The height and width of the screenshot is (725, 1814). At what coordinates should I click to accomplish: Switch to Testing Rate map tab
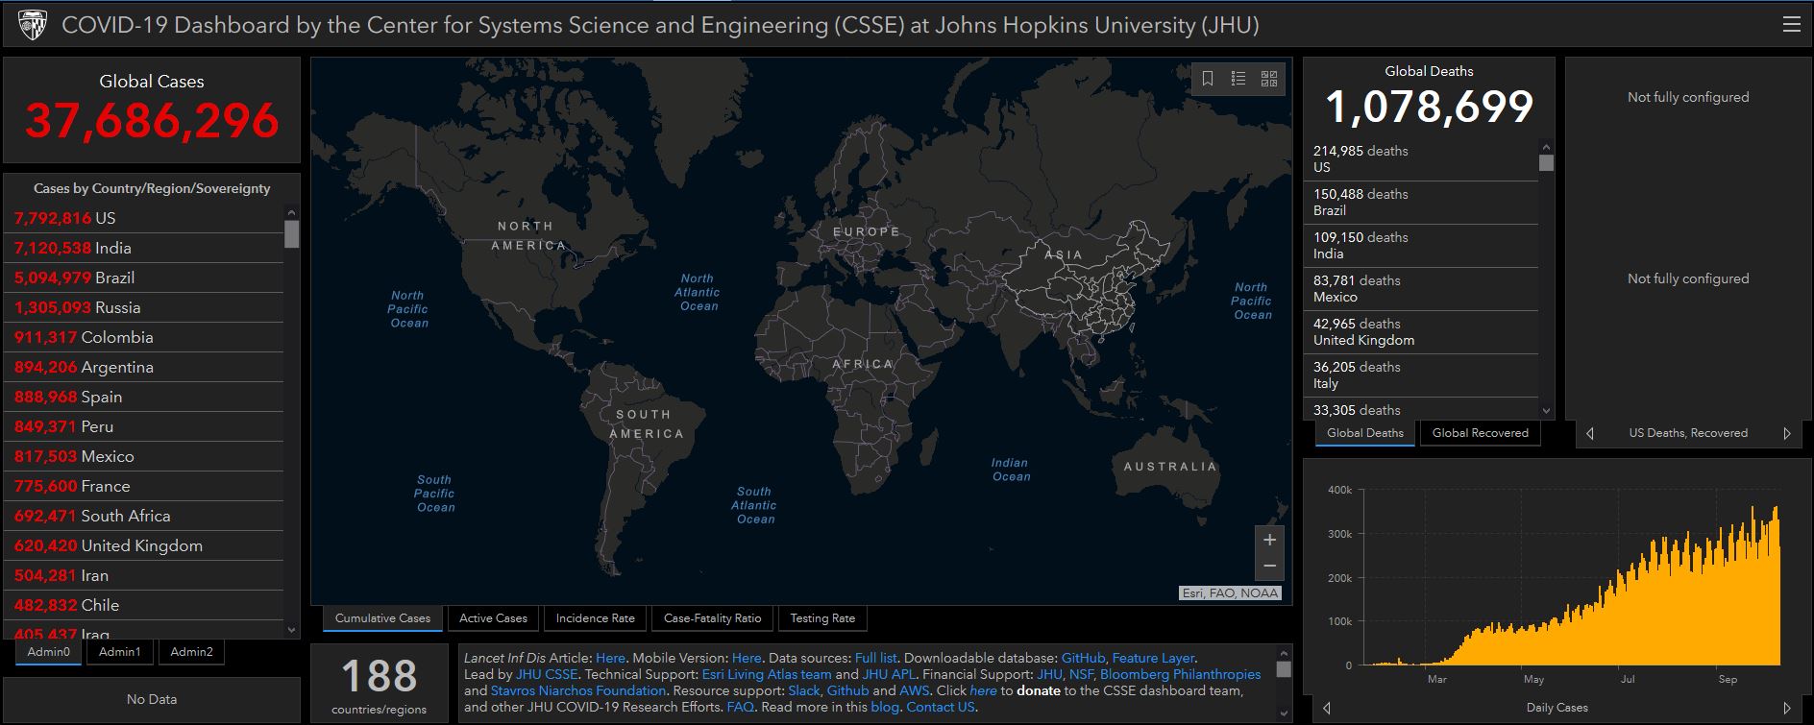822,618
